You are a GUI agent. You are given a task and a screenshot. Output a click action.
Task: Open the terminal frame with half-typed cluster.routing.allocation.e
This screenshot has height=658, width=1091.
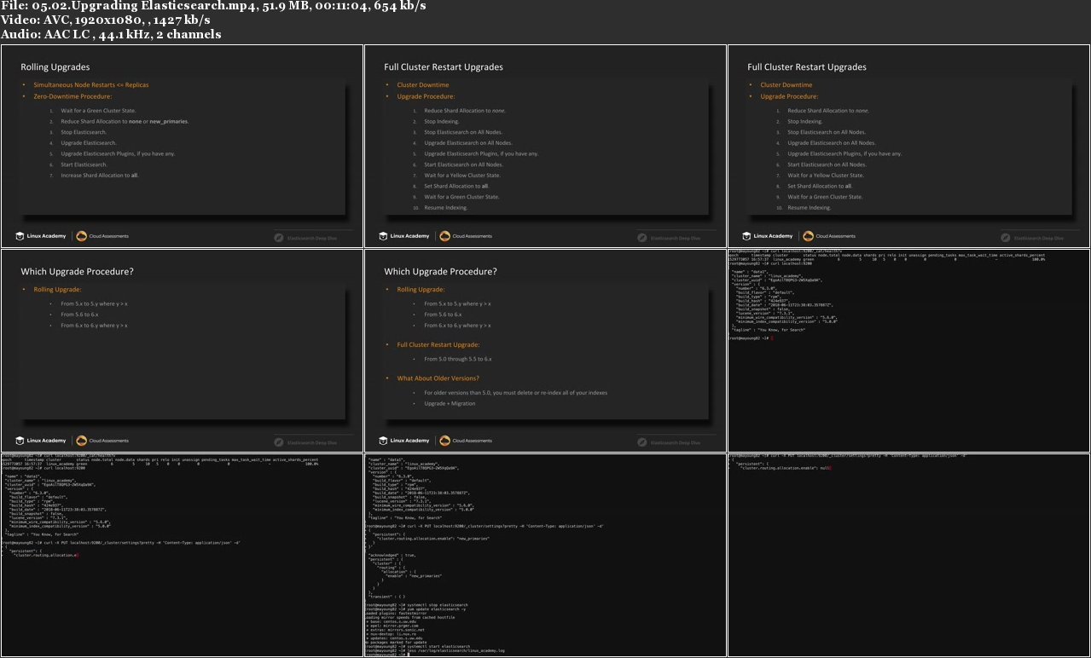(x=182, y=555)
